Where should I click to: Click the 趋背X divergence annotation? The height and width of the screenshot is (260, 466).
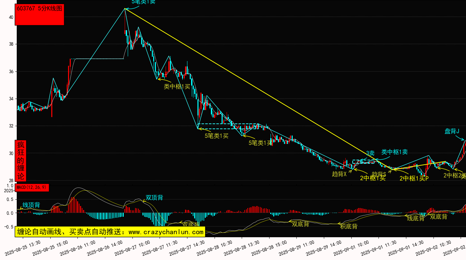point(339,174)
